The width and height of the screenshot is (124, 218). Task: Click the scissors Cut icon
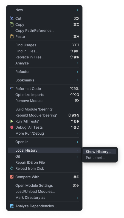click(x=12, y=18)
